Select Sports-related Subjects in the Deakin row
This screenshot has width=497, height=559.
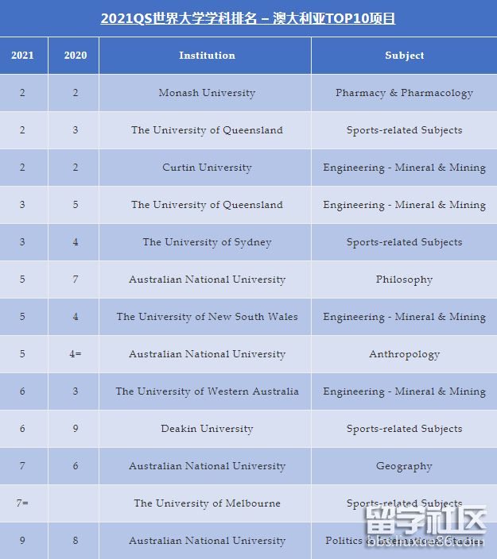(405, 429)
